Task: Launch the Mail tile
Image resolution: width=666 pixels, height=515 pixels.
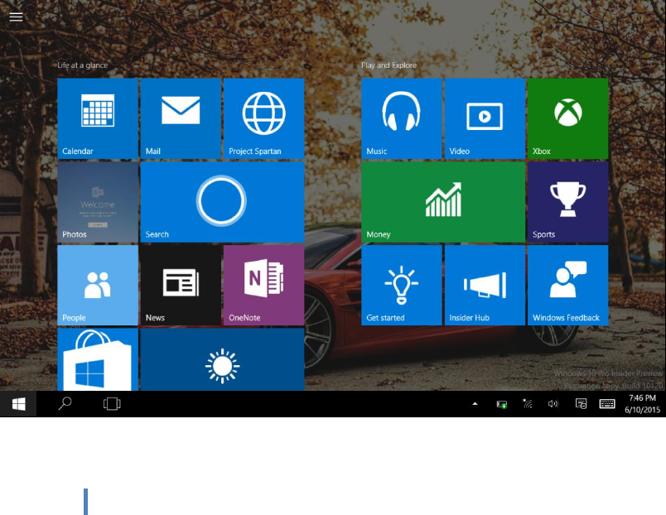Action: pyautogui.click(x=181, y=118)
